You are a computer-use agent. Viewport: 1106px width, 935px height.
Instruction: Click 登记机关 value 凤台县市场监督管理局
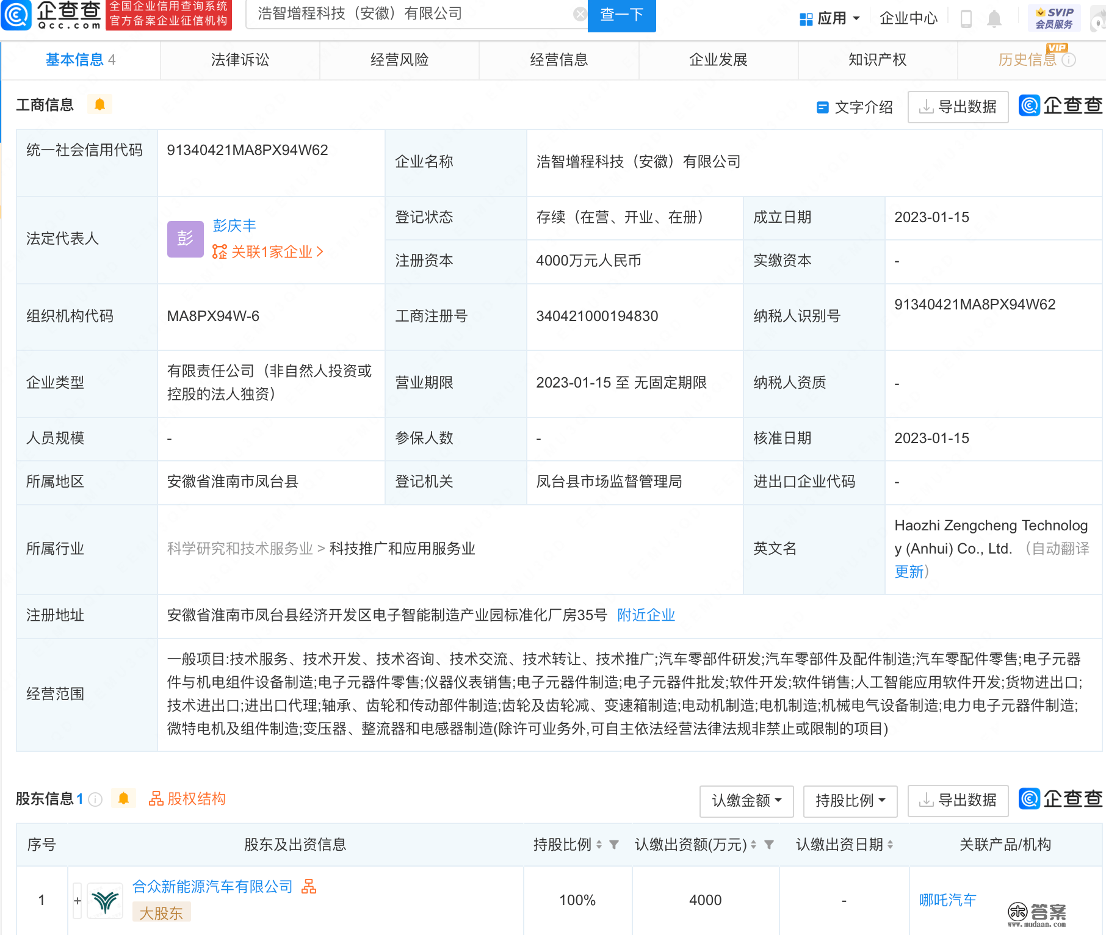(x=609, y=482)
